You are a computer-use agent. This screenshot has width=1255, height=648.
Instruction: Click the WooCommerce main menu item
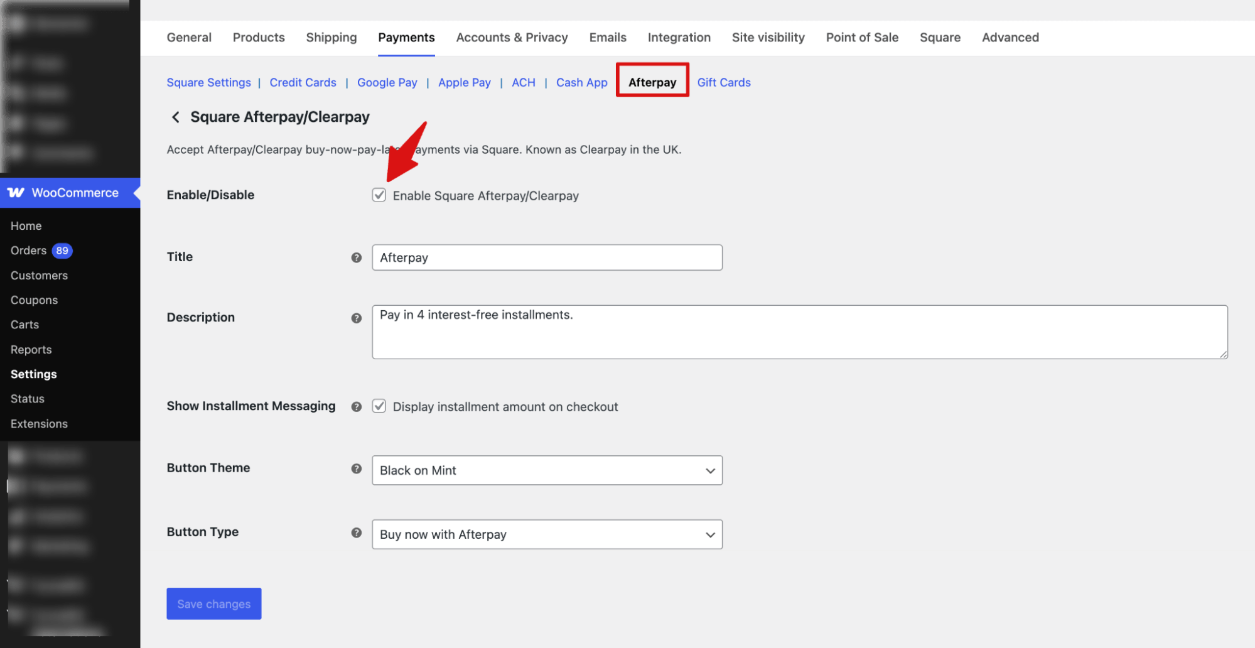(70, 193)
